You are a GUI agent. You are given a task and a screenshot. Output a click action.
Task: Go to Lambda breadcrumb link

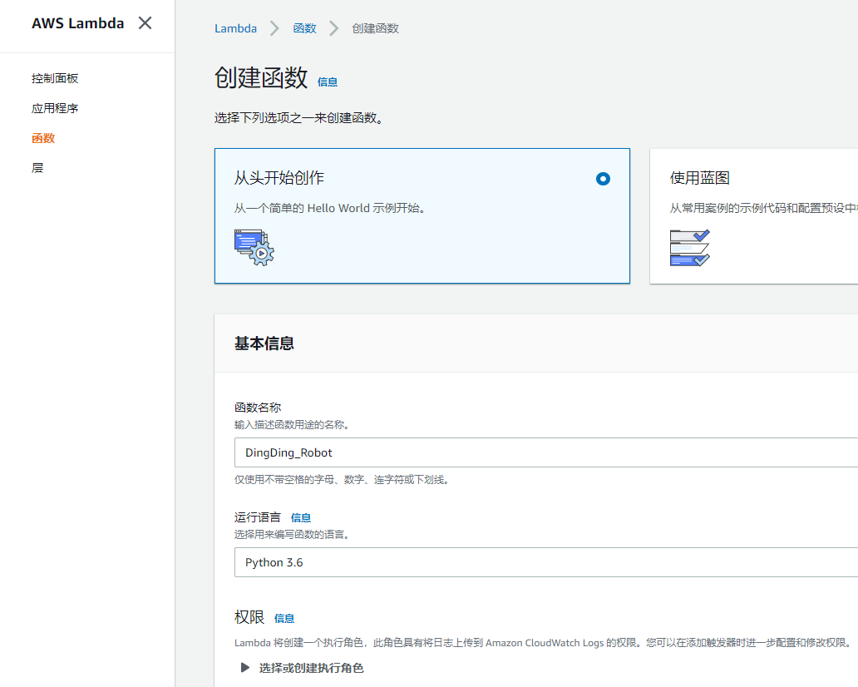point(235,28)
